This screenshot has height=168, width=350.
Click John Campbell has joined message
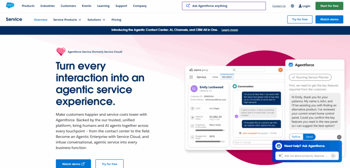258,133
